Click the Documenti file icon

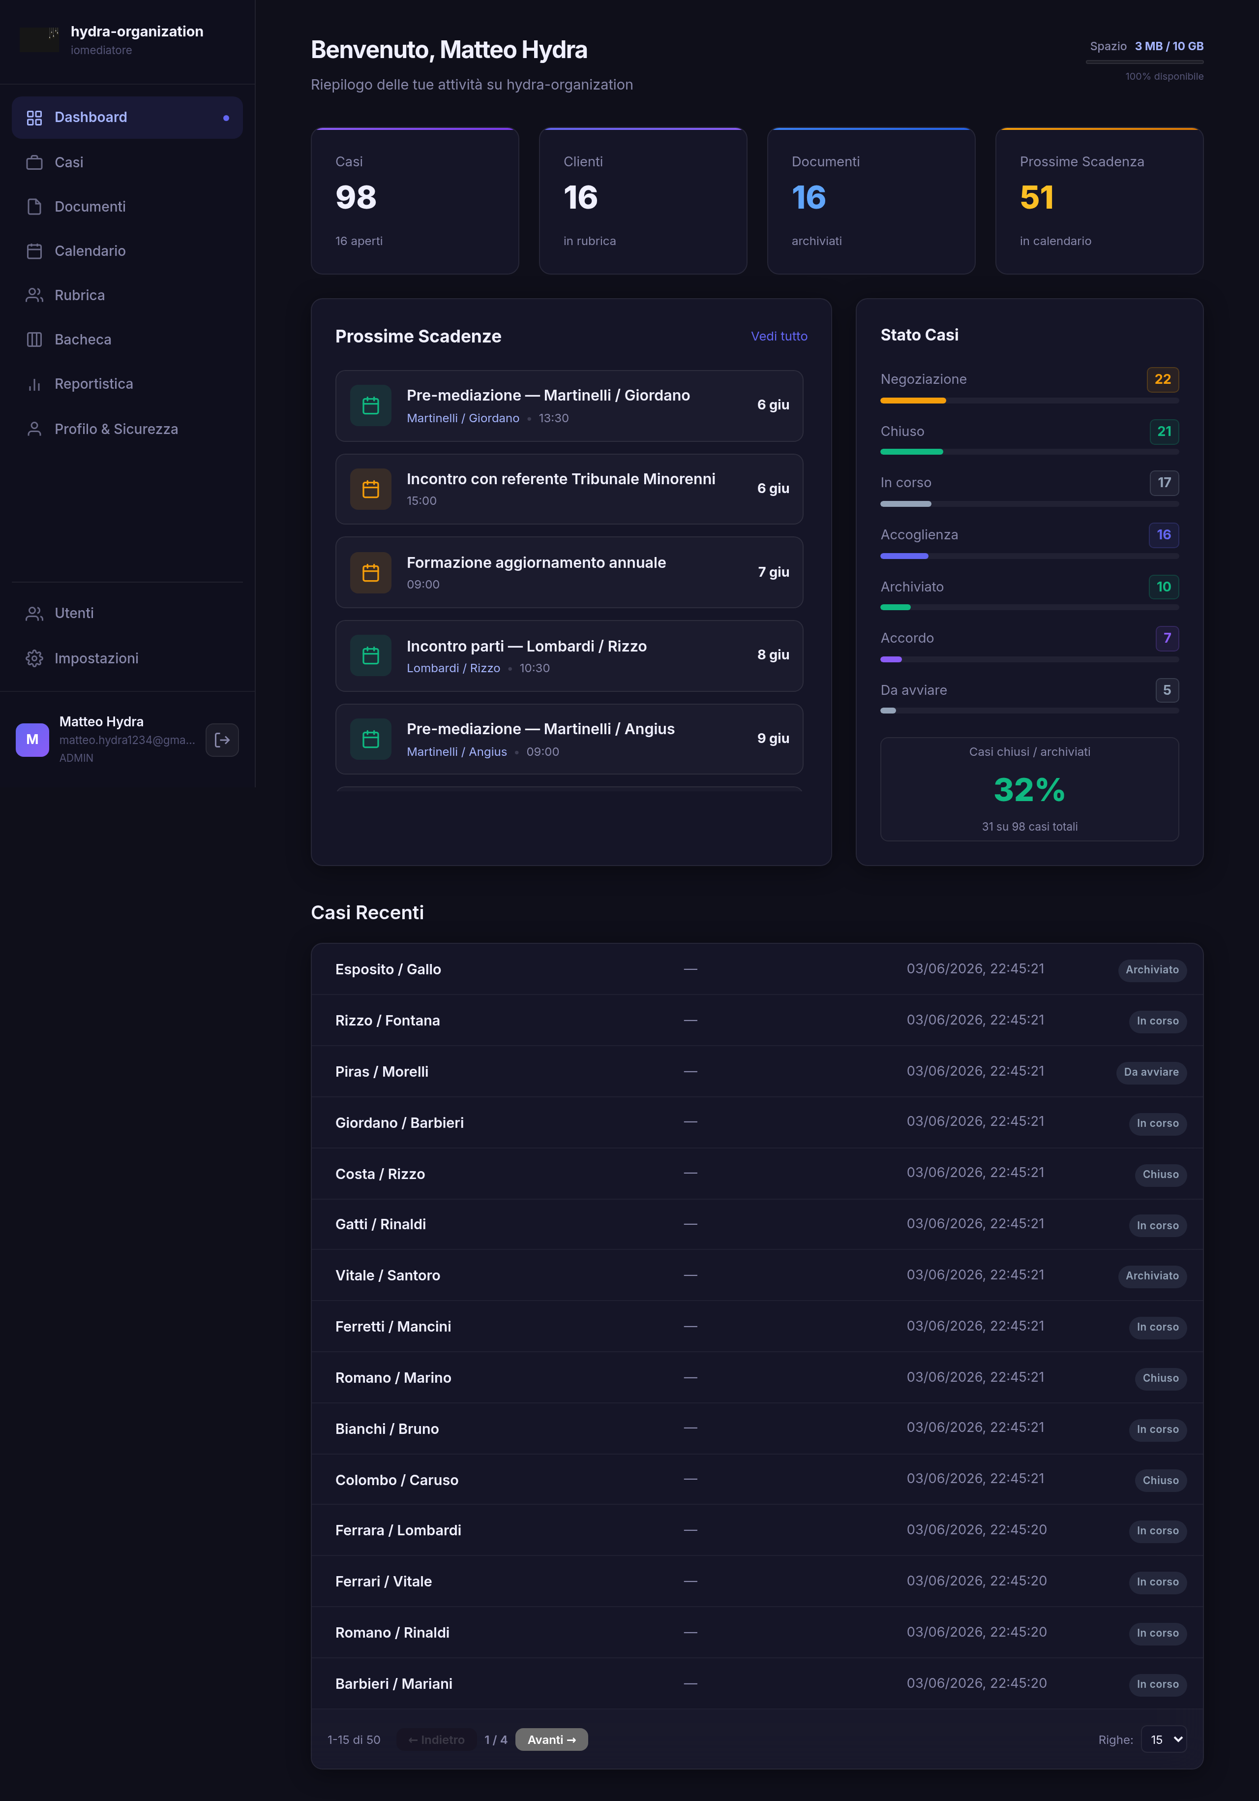tap(34, 206)
